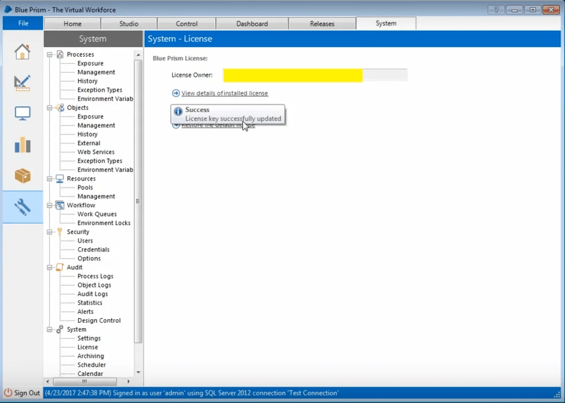
Task: Click the Blue Prism title bar logo
Action: [x=8, y=9]
